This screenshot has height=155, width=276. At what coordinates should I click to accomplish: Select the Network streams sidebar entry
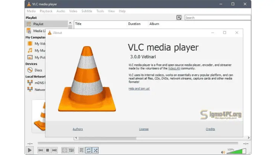(x=36, y=90)
